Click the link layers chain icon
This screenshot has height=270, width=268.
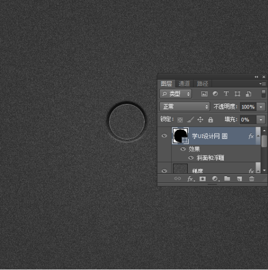pyautogui.click(x=178, y=179)
